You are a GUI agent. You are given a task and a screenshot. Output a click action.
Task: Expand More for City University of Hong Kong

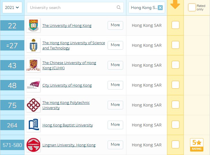[x=115, y=85]
